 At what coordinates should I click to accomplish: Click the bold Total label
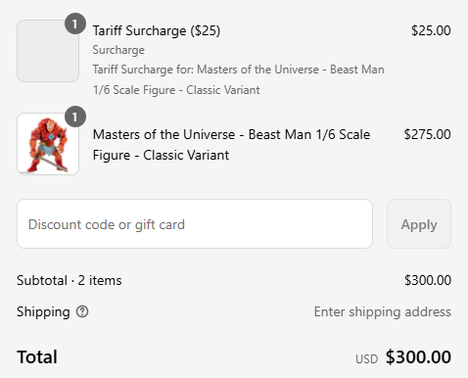coord(37,356)
